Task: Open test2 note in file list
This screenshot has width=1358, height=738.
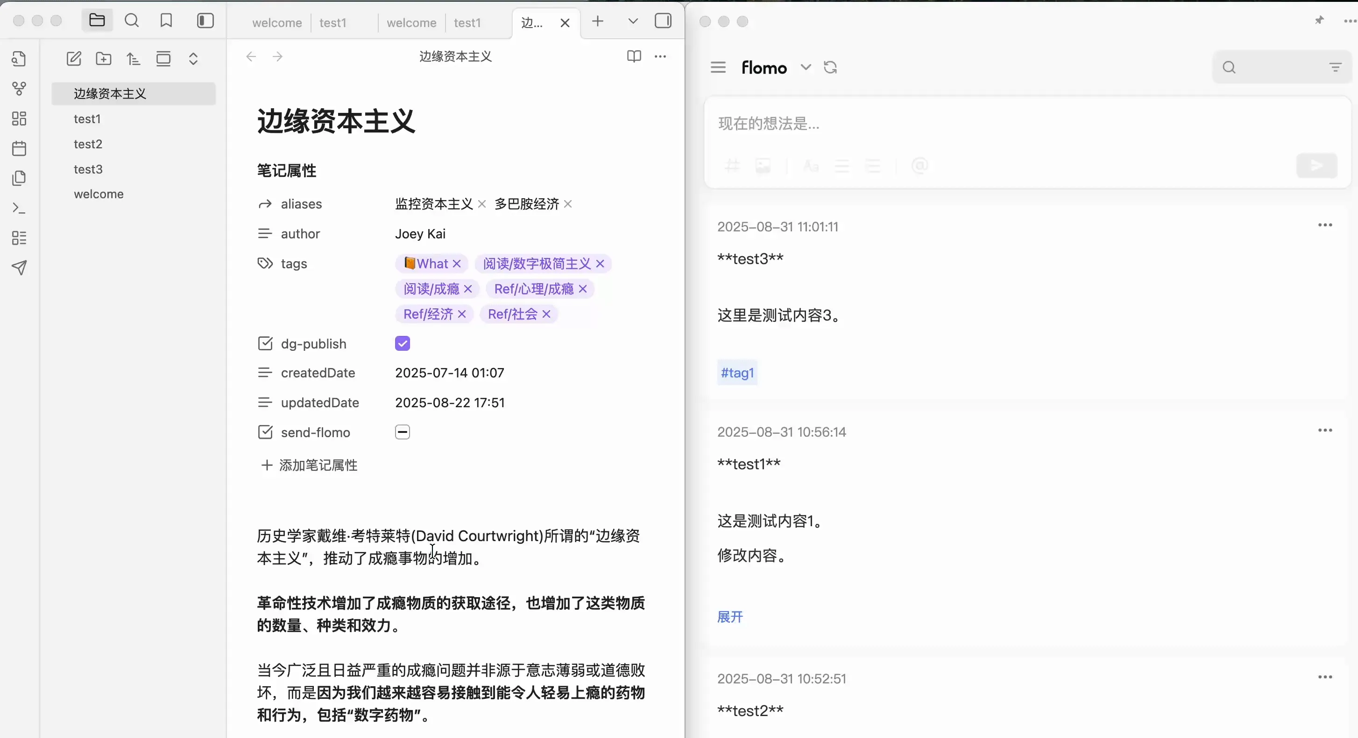Action: (88, 144)
